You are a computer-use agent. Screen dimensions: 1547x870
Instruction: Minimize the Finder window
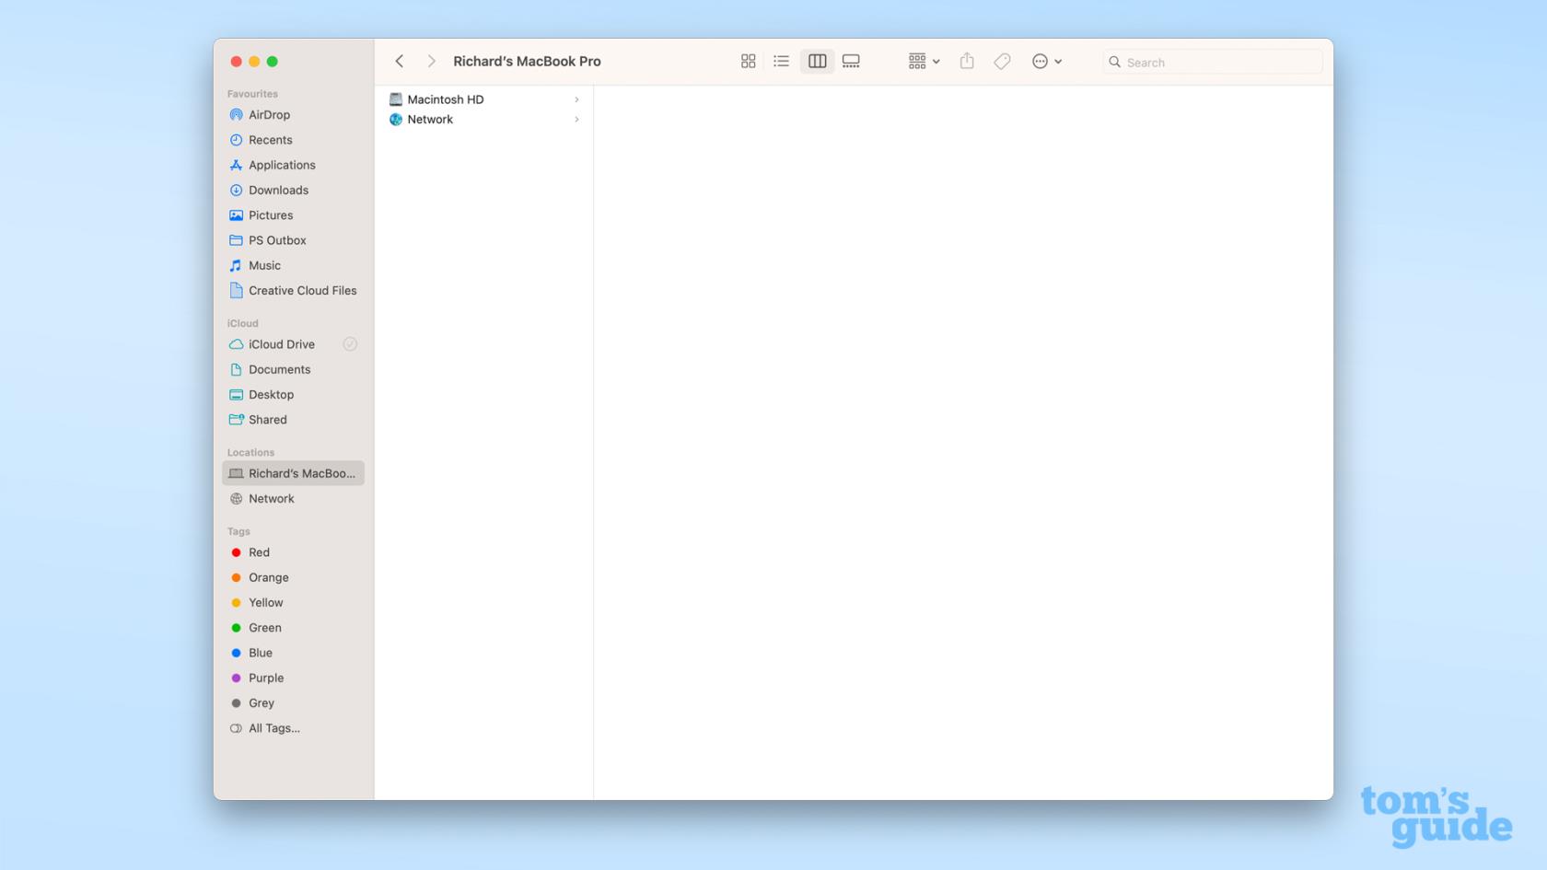click(254, 62)
